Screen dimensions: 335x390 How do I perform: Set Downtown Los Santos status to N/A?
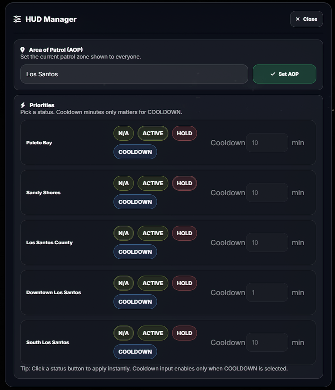tap(123, 283)
